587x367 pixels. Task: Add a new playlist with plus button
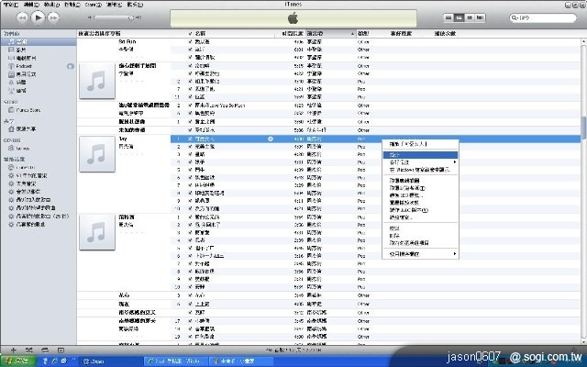coord(13,350)
